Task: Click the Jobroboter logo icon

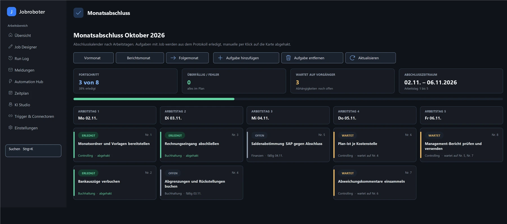Action: click(12, 12)
